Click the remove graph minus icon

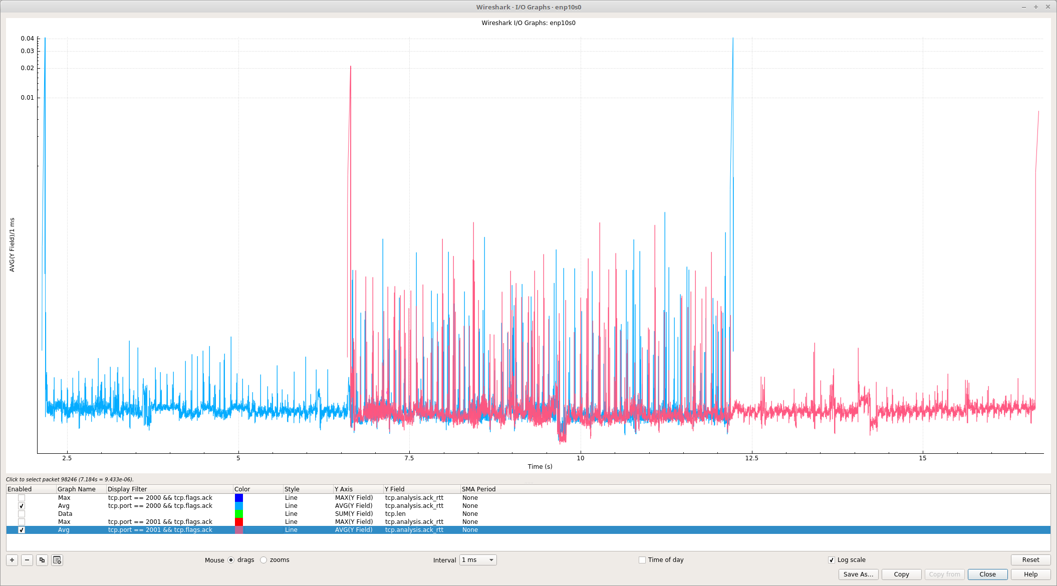[27, 560]
